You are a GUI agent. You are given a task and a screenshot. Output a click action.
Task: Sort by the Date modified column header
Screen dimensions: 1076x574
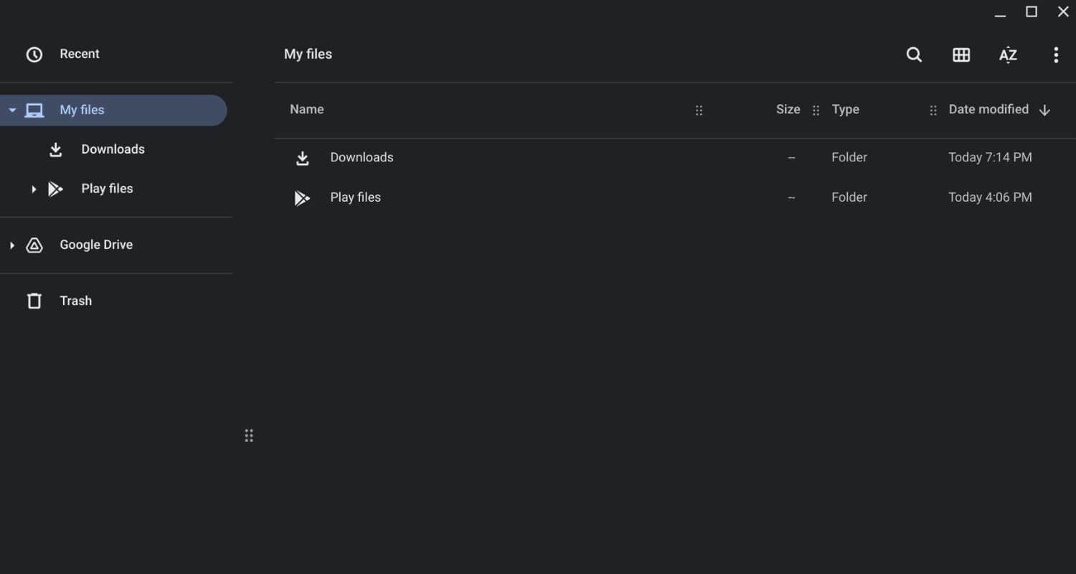click(x=988, y=110)
